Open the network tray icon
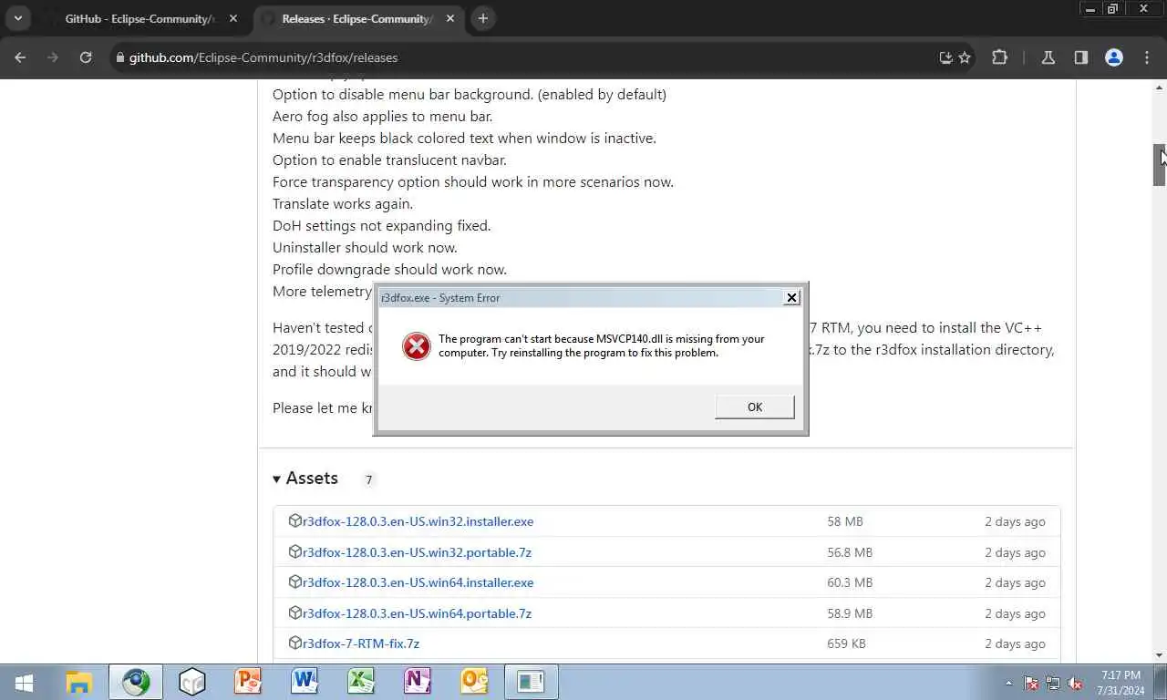Image resolution: width=1167 pixels, height=700 pixels. [x=1053, y=683]
